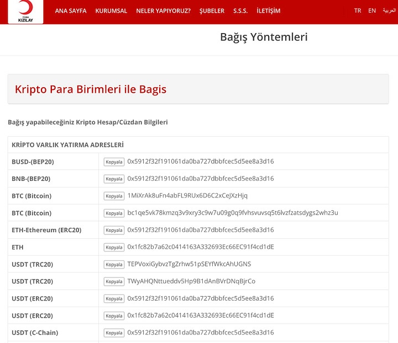Image resolution: width=398 pixels, height=343 pixels.
Task: Click the bc1qe5vk78kmzq Bitcoin address text
Action: tap(233, 213)
